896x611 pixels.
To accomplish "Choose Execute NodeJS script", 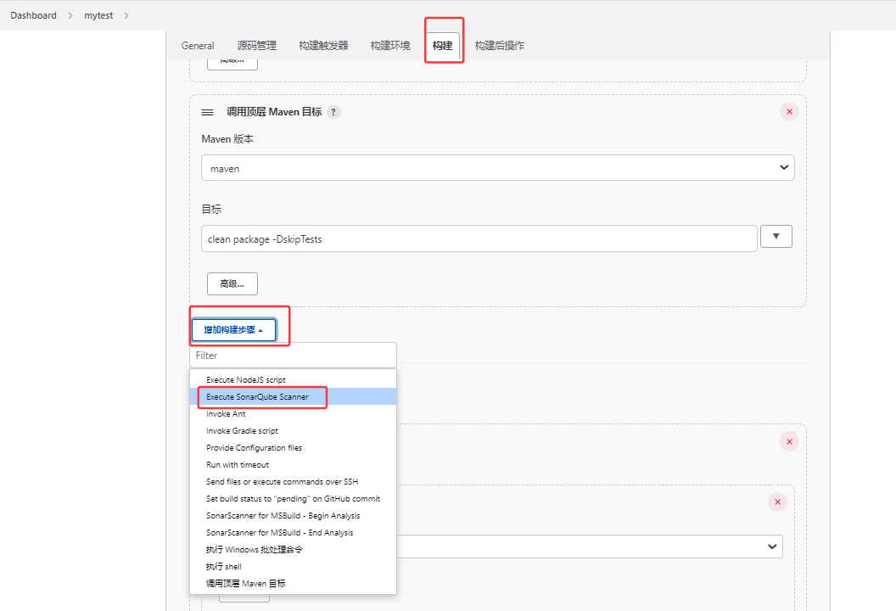I will (x=246, y=379).
